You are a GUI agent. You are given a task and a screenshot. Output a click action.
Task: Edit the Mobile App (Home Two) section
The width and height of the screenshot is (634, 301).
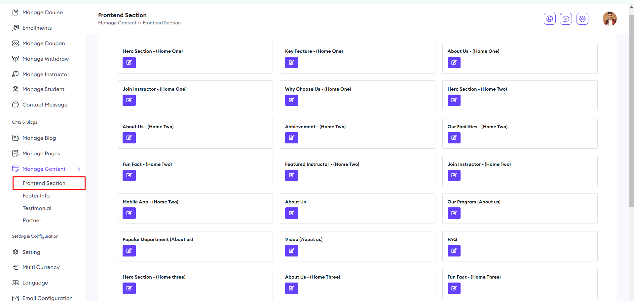[129, 213]
